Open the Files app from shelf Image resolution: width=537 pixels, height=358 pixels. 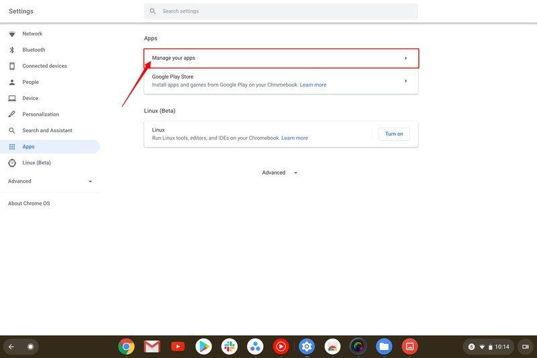click(x=384, y=347)
